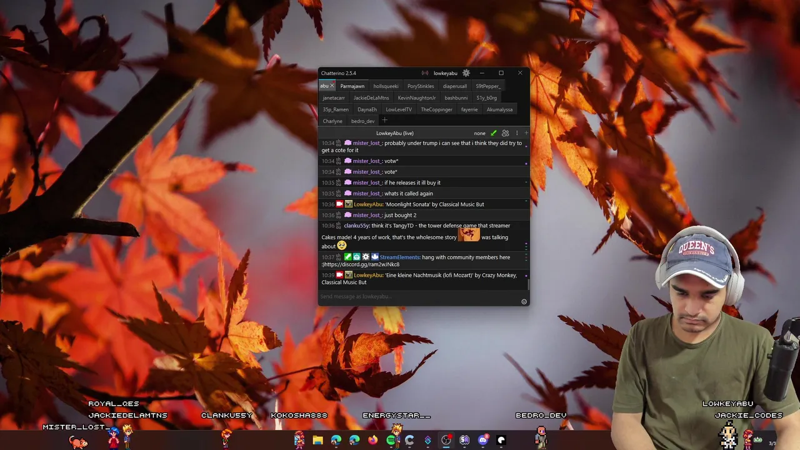Click the 'votw*' chat message

click(x=391, y=161)
